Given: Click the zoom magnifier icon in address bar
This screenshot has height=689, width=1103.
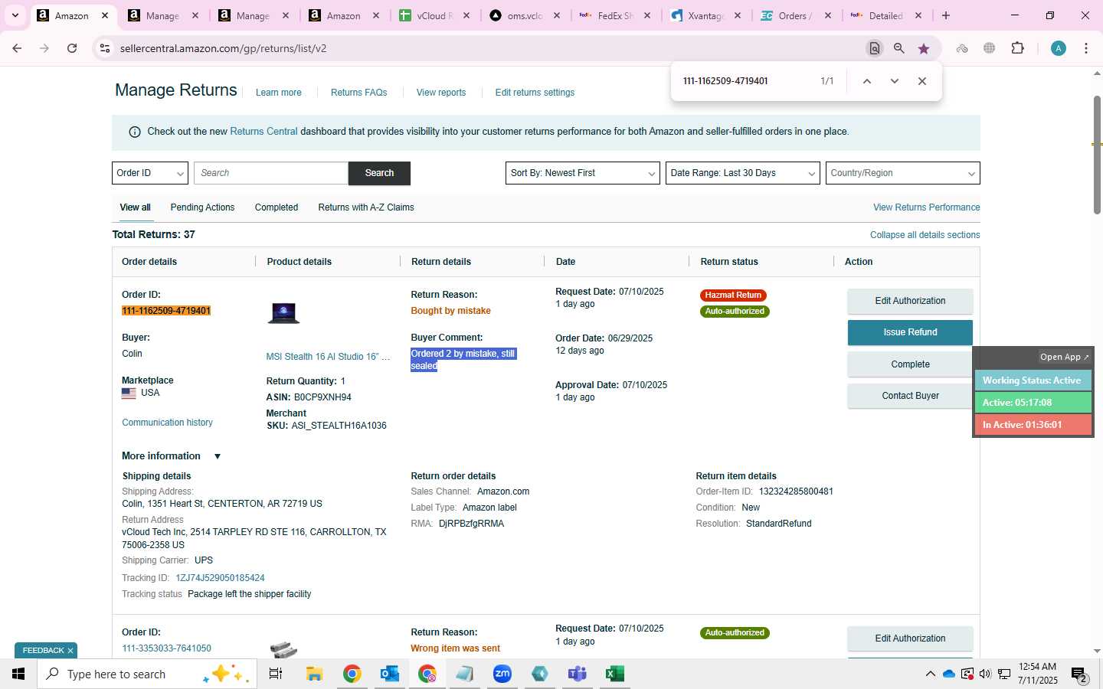Looking at the screenshot, I should click(899, 48).
